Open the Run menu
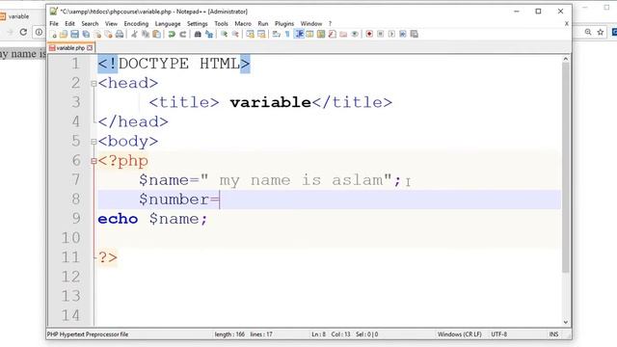The height and width of the screenshot is (347, 617). 263,23
